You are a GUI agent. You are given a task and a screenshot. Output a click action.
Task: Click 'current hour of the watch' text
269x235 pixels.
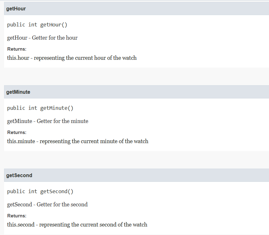pos(106,58)
